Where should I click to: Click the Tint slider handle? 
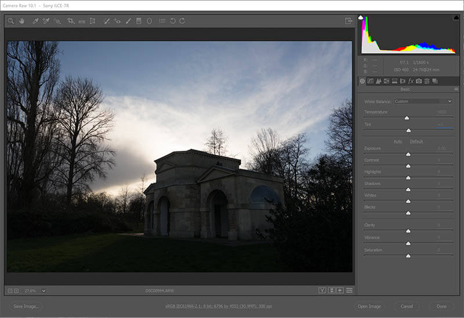pyautogui.click(x=409, y=131)
